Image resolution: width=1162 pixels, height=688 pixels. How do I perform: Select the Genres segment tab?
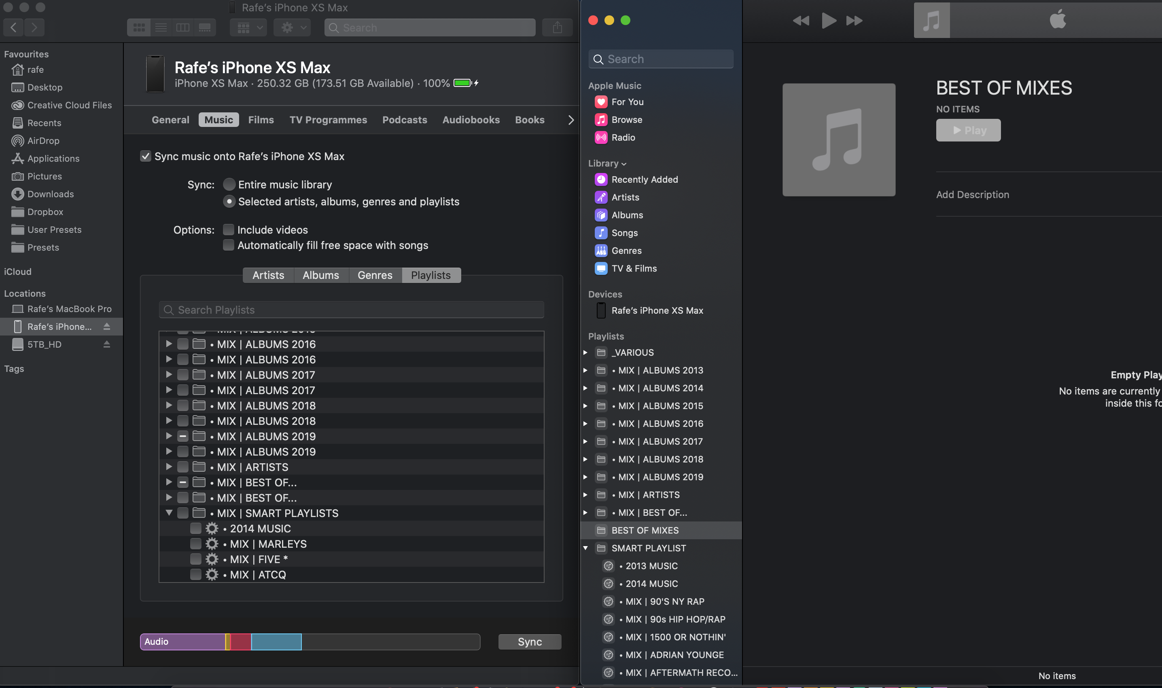(x=375, y=275)
